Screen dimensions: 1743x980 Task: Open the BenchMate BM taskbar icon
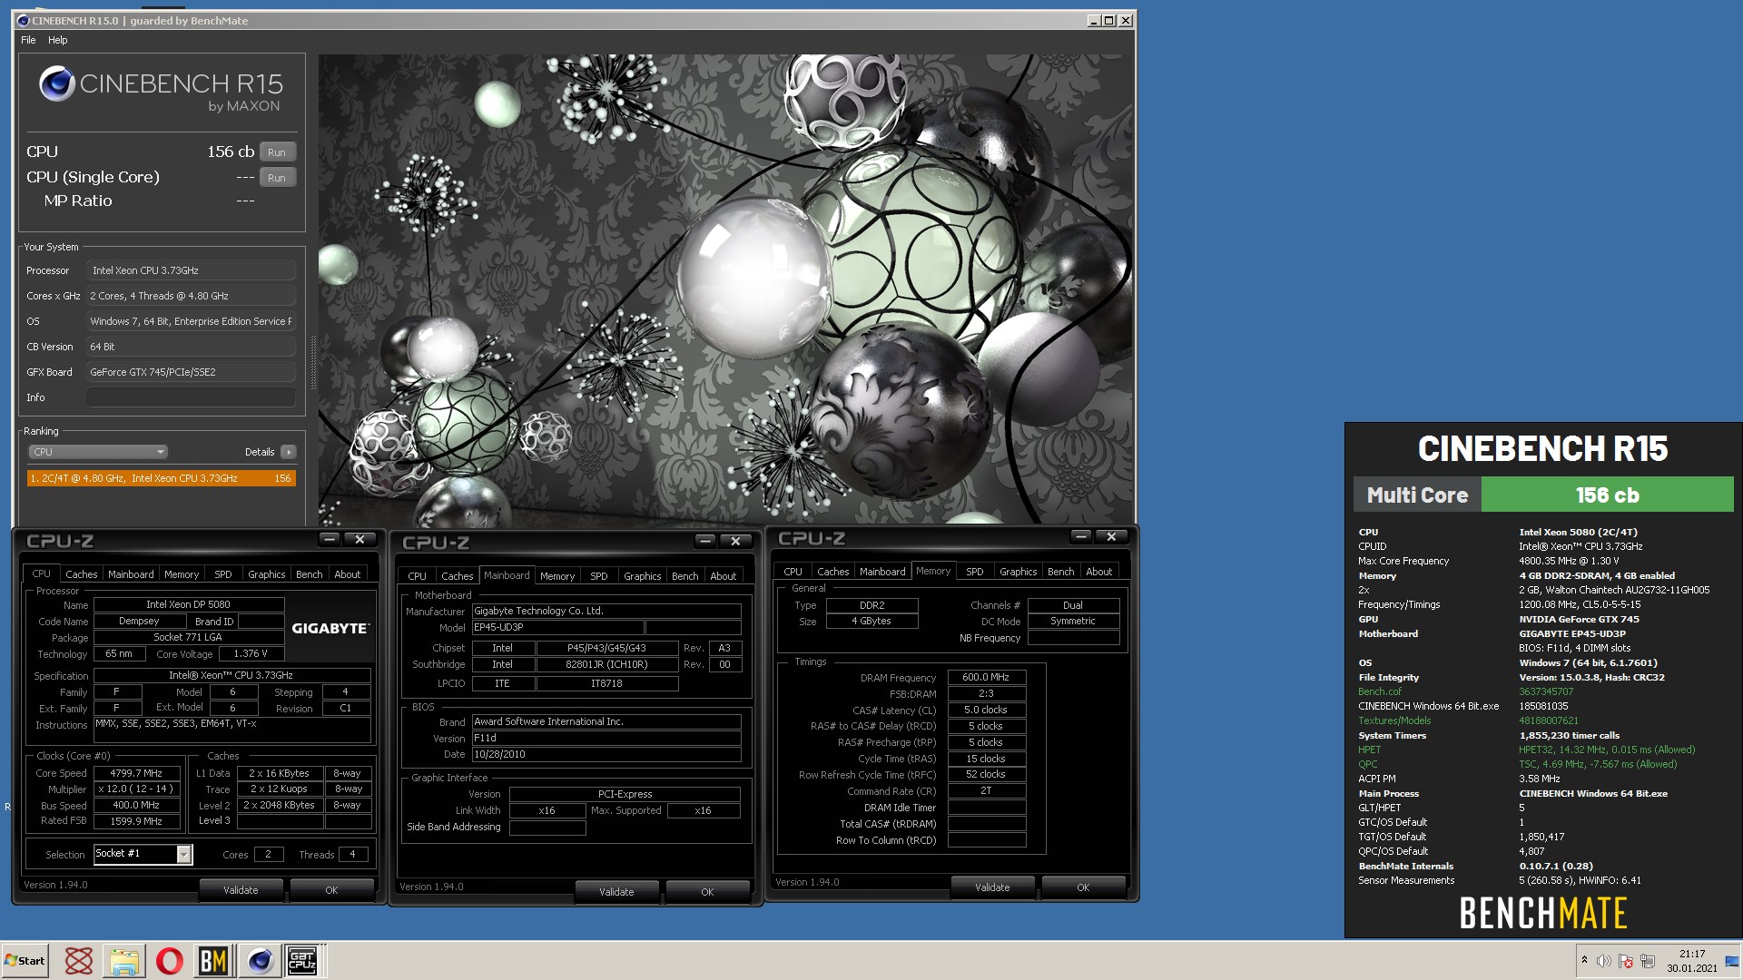pyautogui.click(x=213, y=960)
